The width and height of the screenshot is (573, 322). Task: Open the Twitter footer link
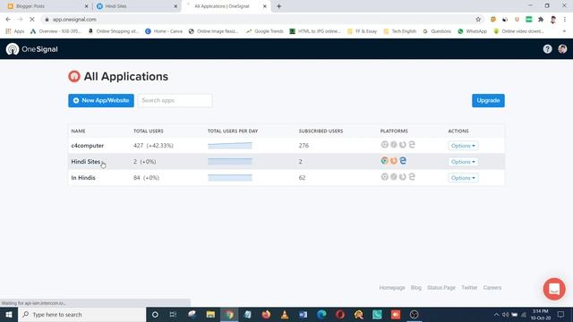[x=469, y=288]
